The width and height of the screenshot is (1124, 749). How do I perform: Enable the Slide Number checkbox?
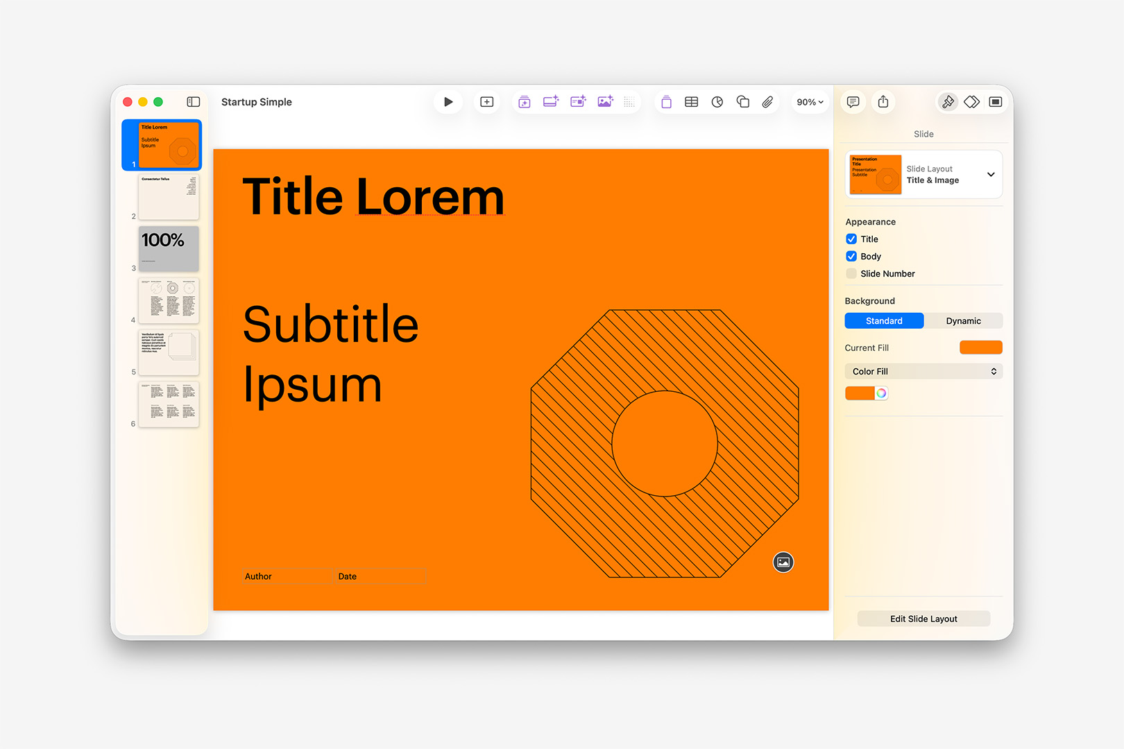[x=851, y=273]
